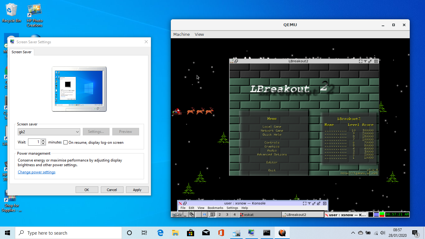Switch to IceWM workspace 2

coord(220,214)
